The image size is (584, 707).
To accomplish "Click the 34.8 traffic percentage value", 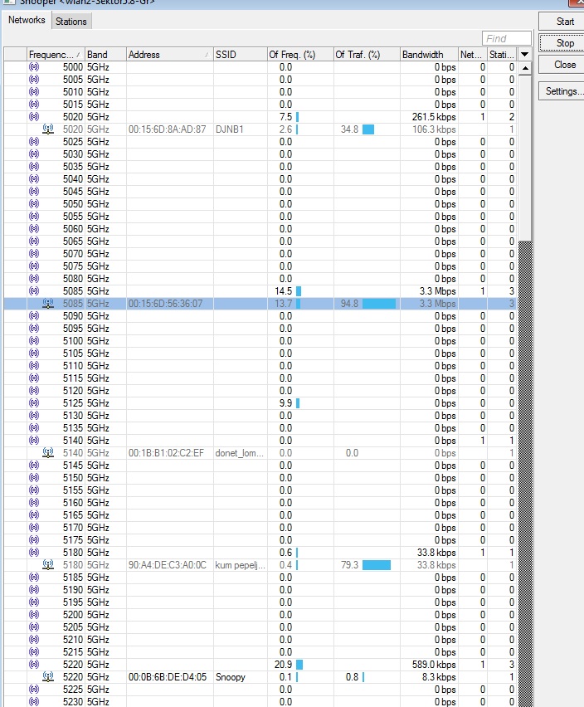I will click(x=349, y=129).
